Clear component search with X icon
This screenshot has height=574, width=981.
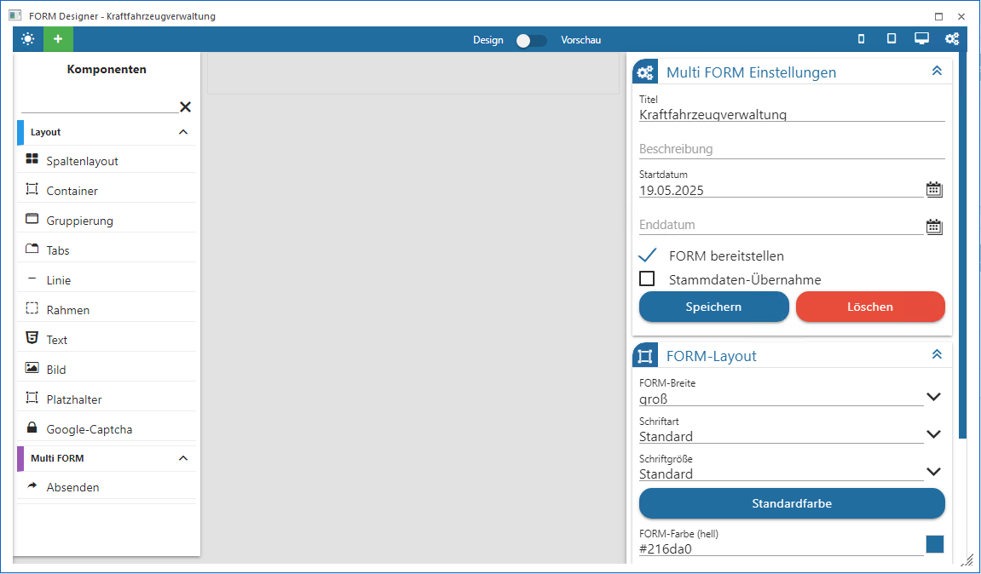[x=185, y=107]
